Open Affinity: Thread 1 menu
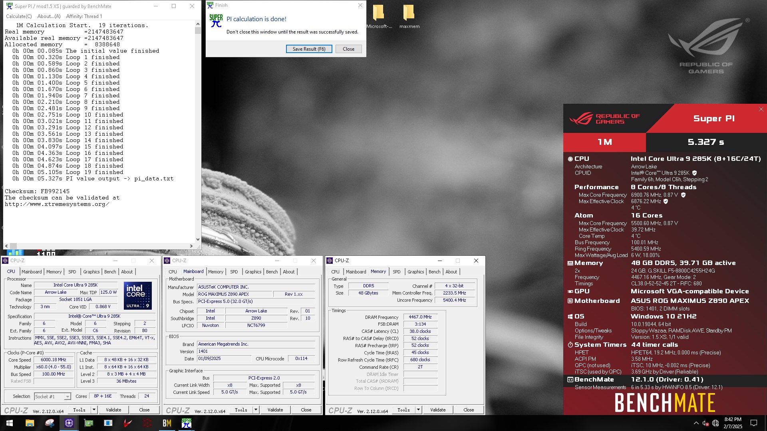 click(84, 16)
